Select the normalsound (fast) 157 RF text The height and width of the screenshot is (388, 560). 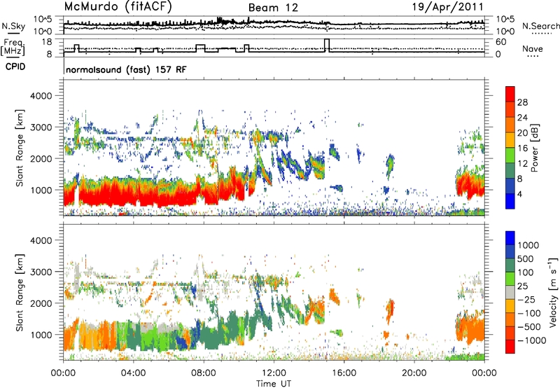126,69
